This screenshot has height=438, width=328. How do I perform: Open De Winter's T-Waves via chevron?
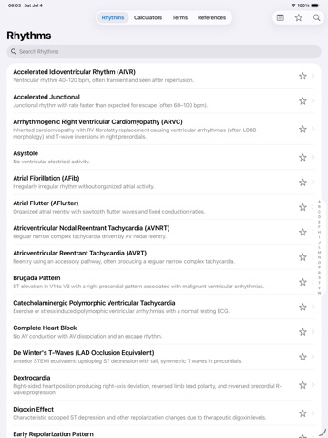click(313, 357)
